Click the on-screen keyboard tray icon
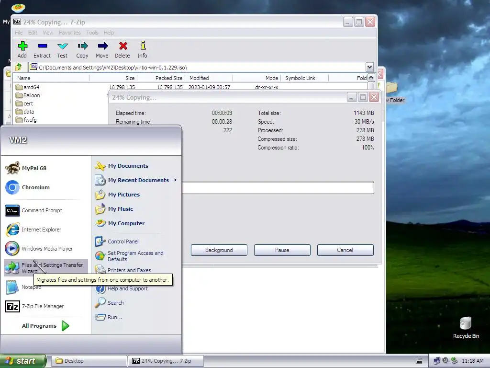 (x=419, y=361)
